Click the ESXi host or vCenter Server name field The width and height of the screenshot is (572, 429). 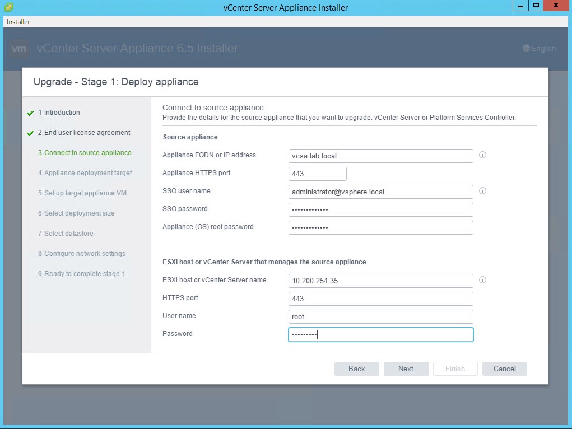click(x=380, y=281)
